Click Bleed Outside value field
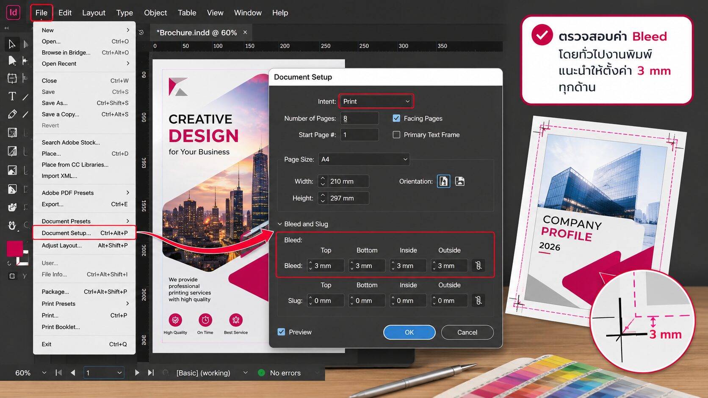 coord(449,266)
